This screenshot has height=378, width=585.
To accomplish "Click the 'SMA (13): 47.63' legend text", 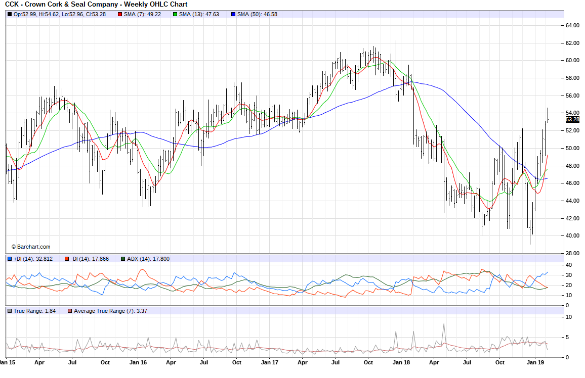I will (x=199, y=15).
